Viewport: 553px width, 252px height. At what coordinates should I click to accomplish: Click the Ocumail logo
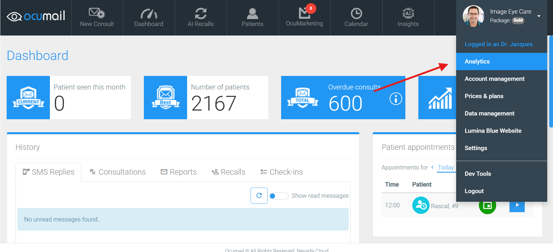pos(36,16)
